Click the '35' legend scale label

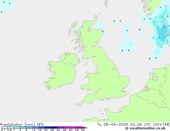(64, 130)
